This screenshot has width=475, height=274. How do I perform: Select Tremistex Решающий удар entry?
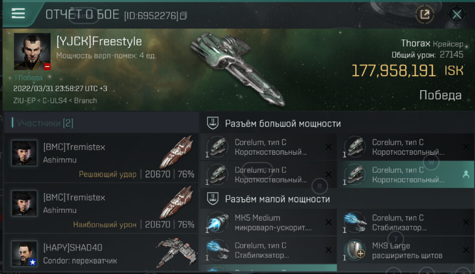coord(102,158)
